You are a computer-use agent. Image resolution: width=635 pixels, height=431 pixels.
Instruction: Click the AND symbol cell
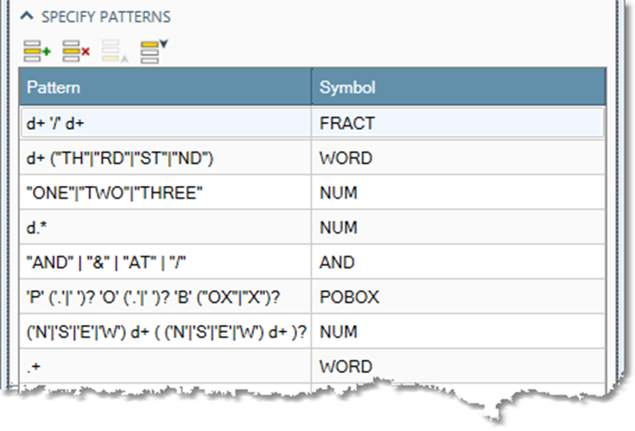(458, 262)
